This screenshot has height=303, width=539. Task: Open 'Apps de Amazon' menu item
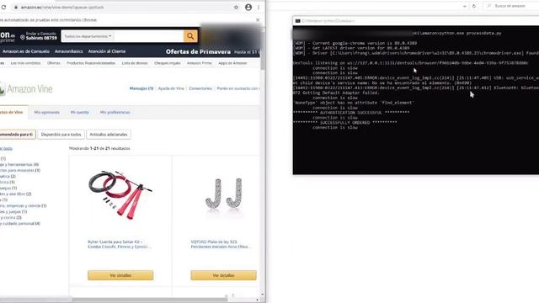click(232, 63)
